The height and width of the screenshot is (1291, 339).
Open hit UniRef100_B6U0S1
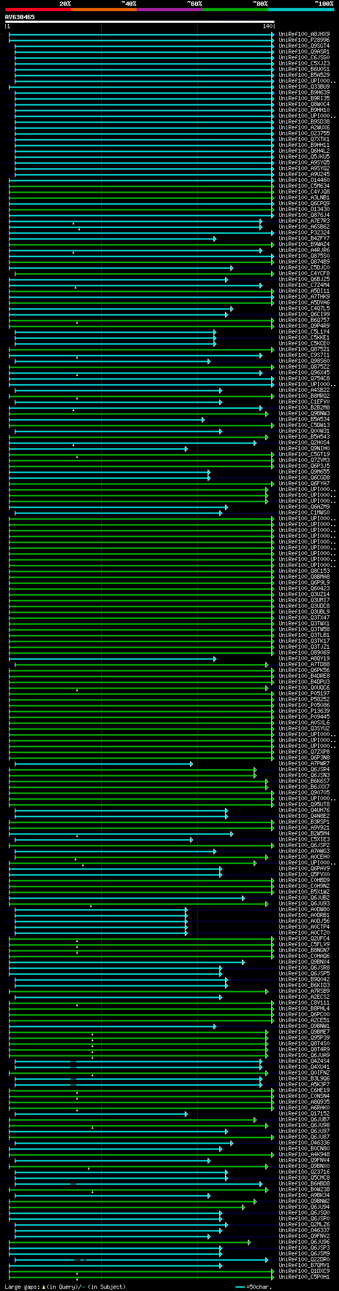pos(304,69)
